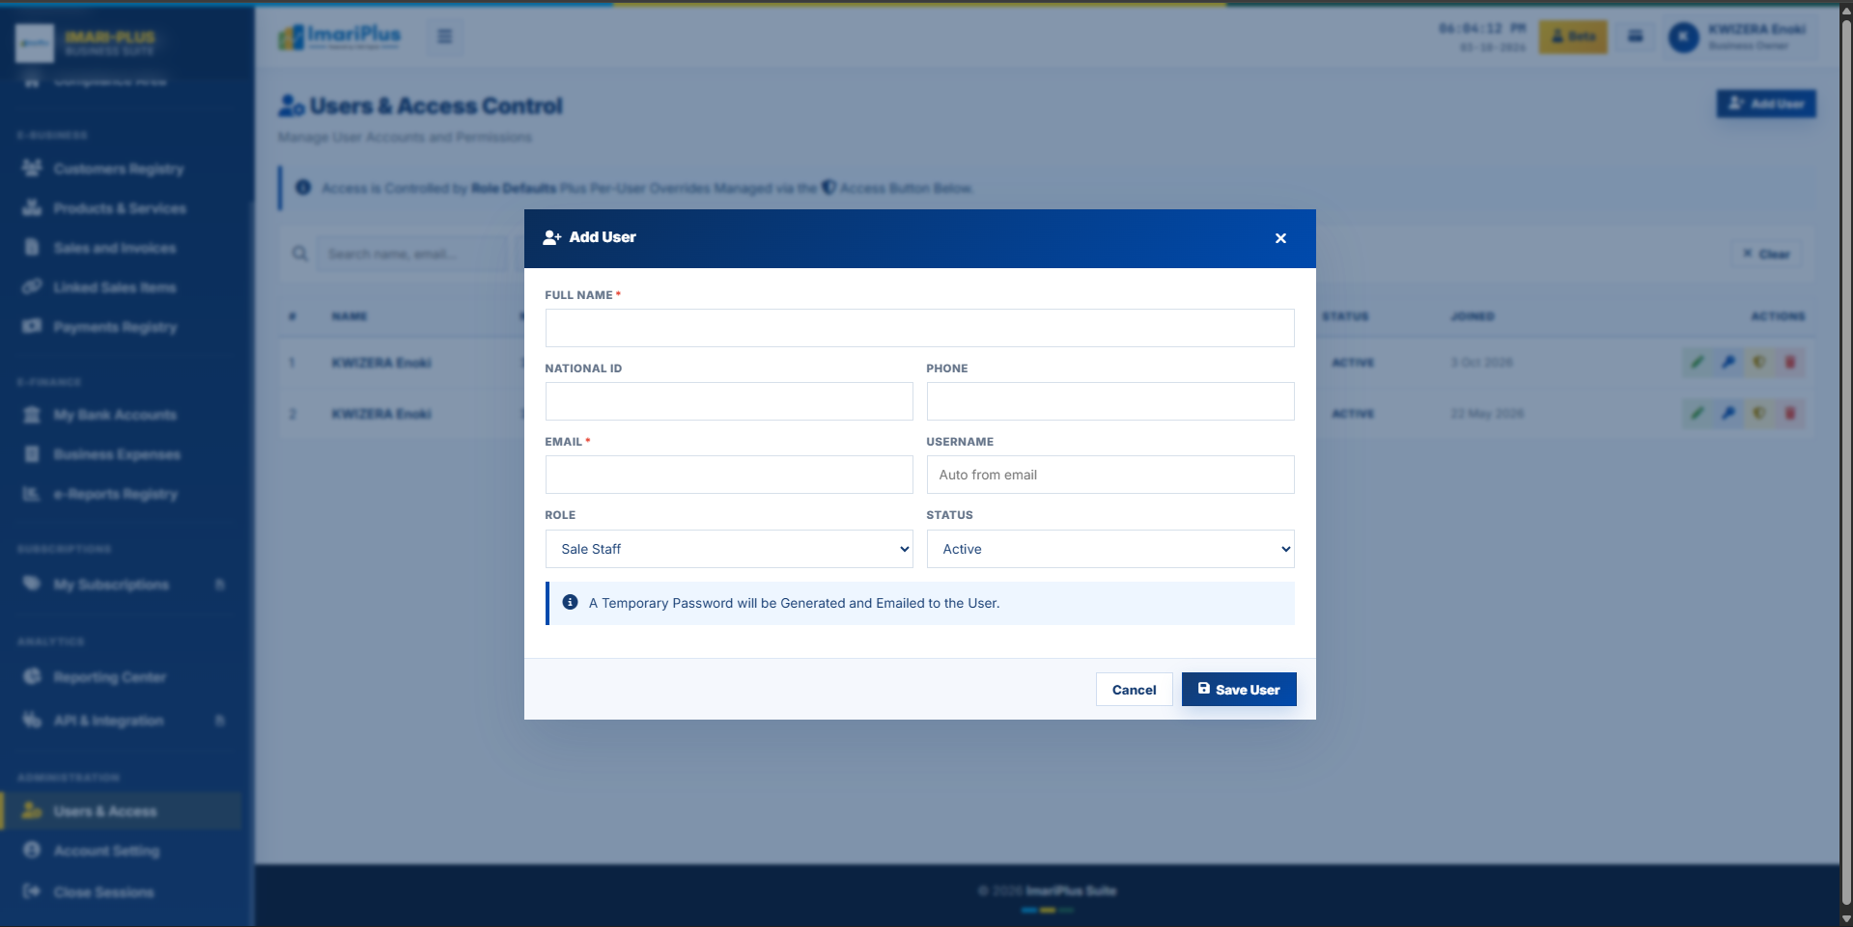Click the blue key icon in row 2
Screen dimensions: 1853x927
click(x=1728, y=414)
